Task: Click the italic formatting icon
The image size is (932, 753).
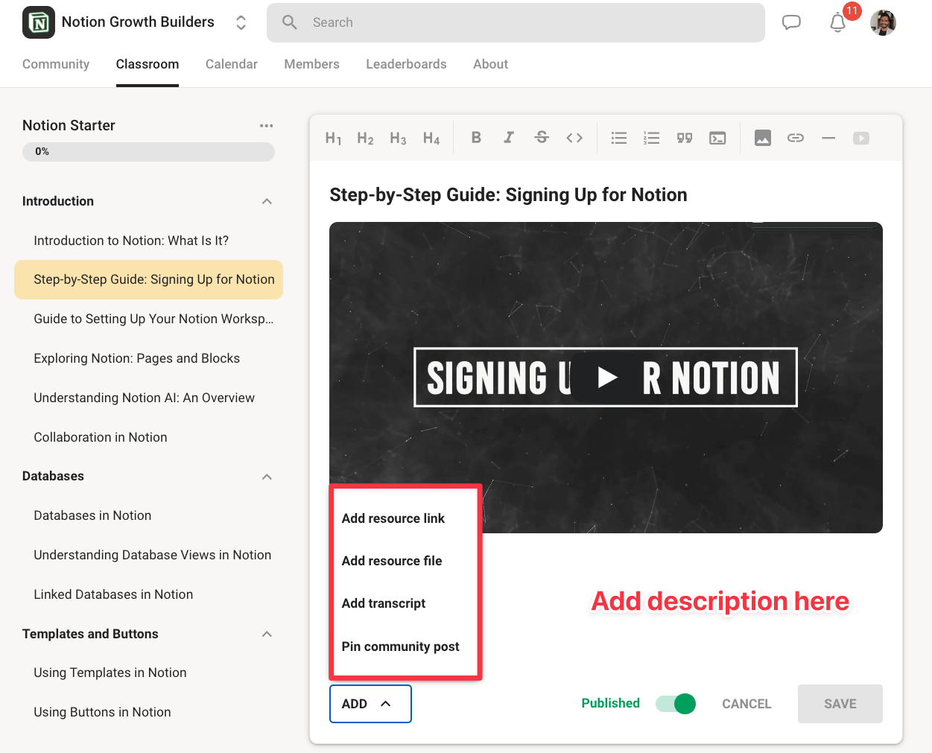Action: pos(509,138)
